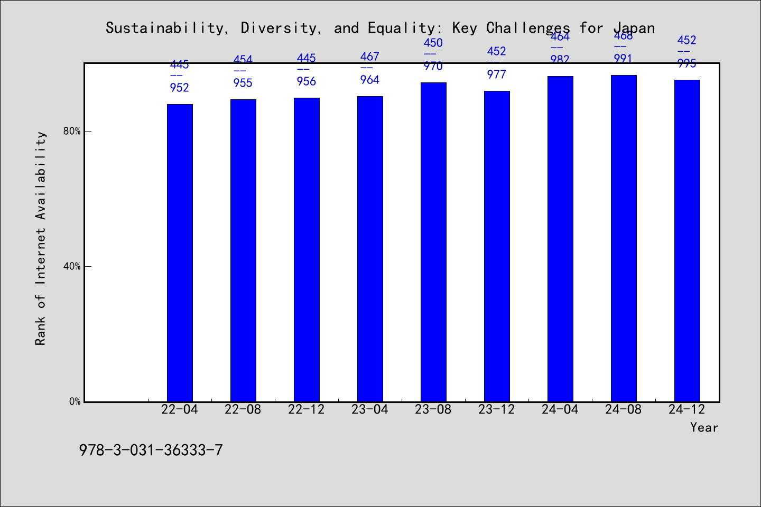This screenshot has width=761, height=507.
Task: Click the value 450 above the 23-08 bar
Action: point(433,43)
